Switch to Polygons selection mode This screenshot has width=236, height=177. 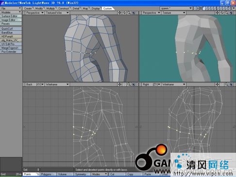pos(48,174)
